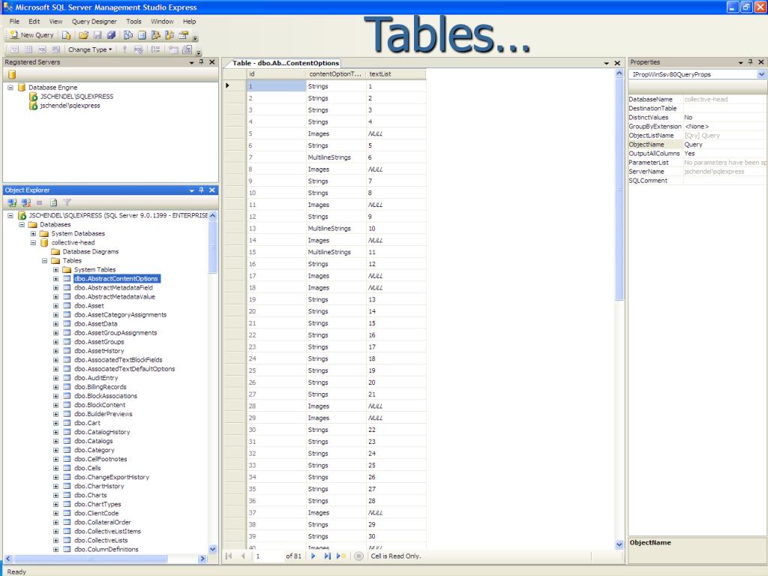
Task: Open the Tools menu
Action: tap(133, 22)
